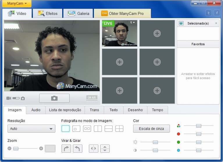Select single full-frame picture mode
Image resolution: width=223 pixels, height=162 pixels.
click(66, 129)
